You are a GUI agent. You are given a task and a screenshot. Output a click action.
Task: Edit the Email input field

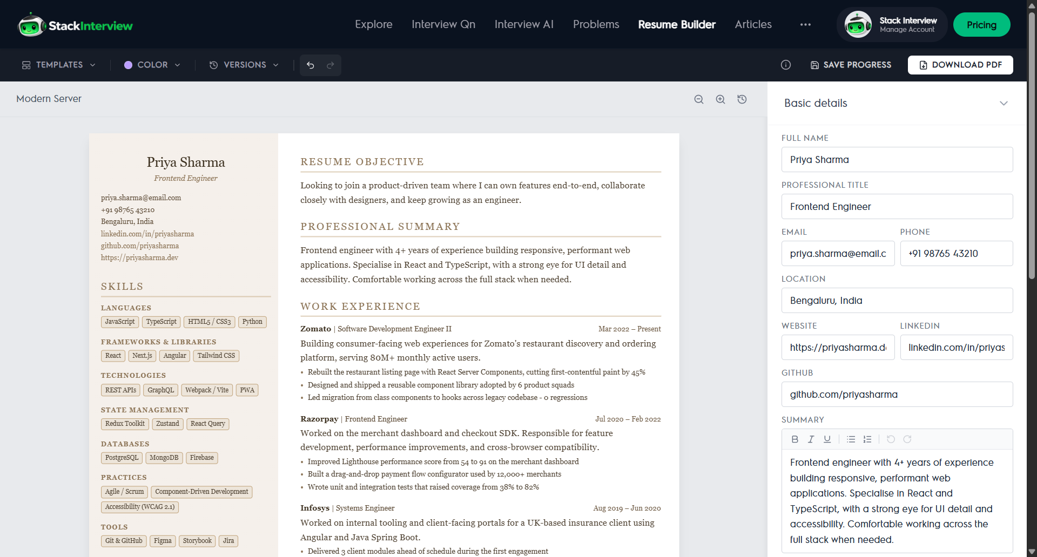point(838,254)
